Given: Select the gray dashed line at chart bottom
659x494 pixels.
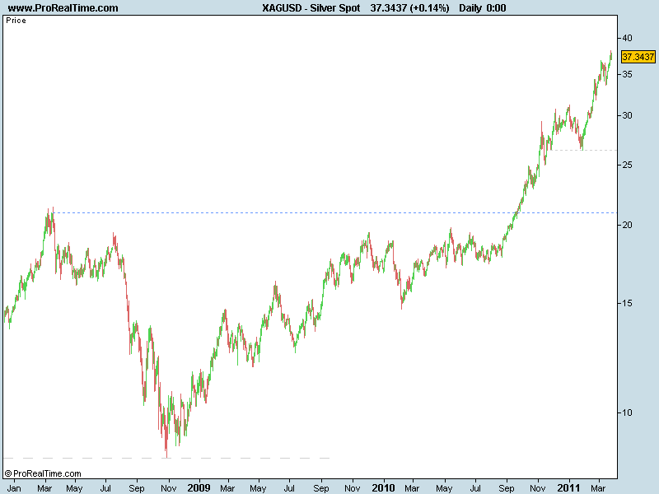Looking at the screenshot, I should pyautogui.click(x=167, y=458).
